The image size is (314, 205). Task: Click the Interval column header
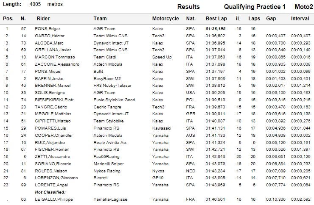pos(300,19)
